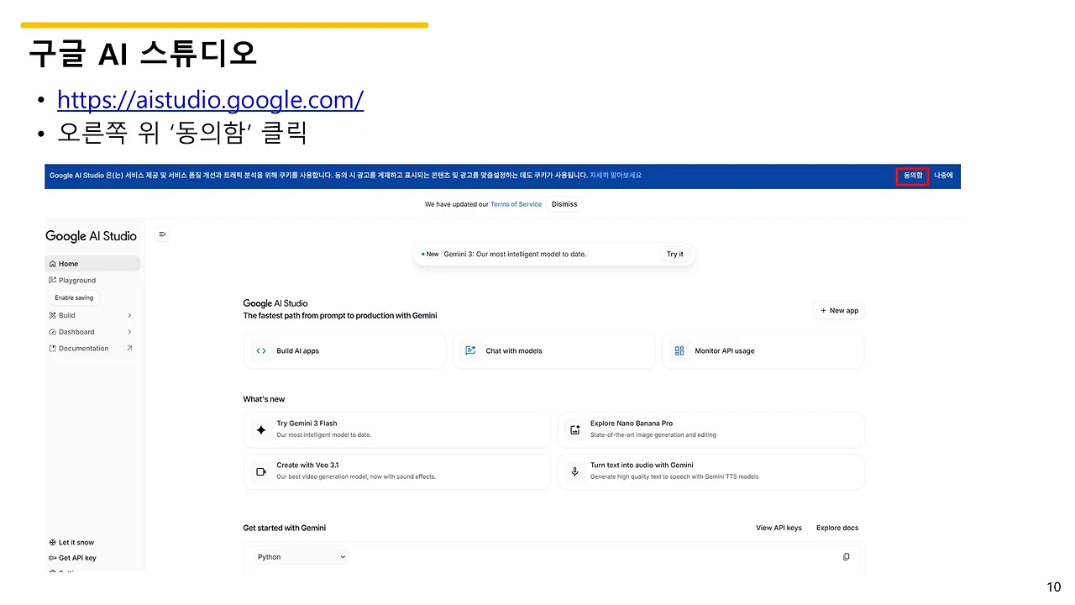Image resolution: width=1075 pixels, height=605 pixels.
Task: Click the image icon on Explore Nano Banana Pro
Action: click(574, 429)
